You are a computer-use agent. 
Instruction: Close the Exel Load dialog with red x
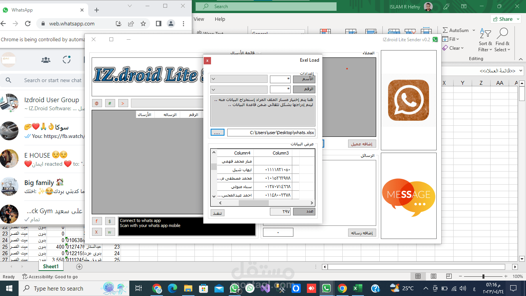coord(207,61)
